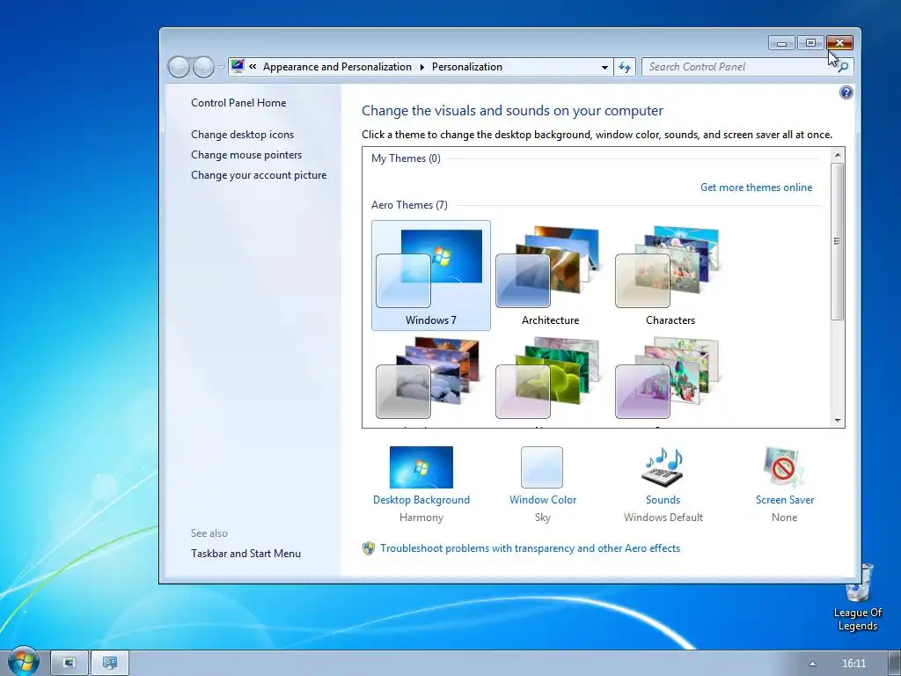
Task: Click the Screen Saver text link
Action: [784, 500]
